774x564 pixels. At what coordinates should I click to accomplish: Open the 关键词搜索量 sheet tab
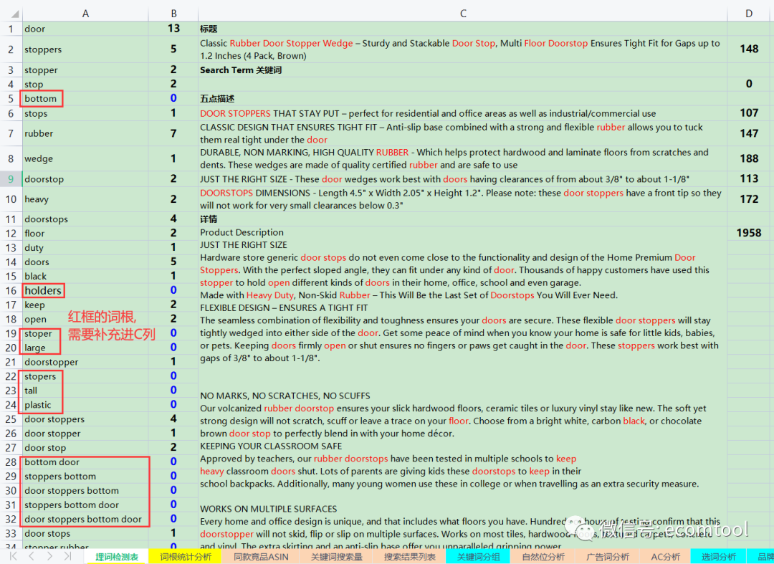pos(336,557)
